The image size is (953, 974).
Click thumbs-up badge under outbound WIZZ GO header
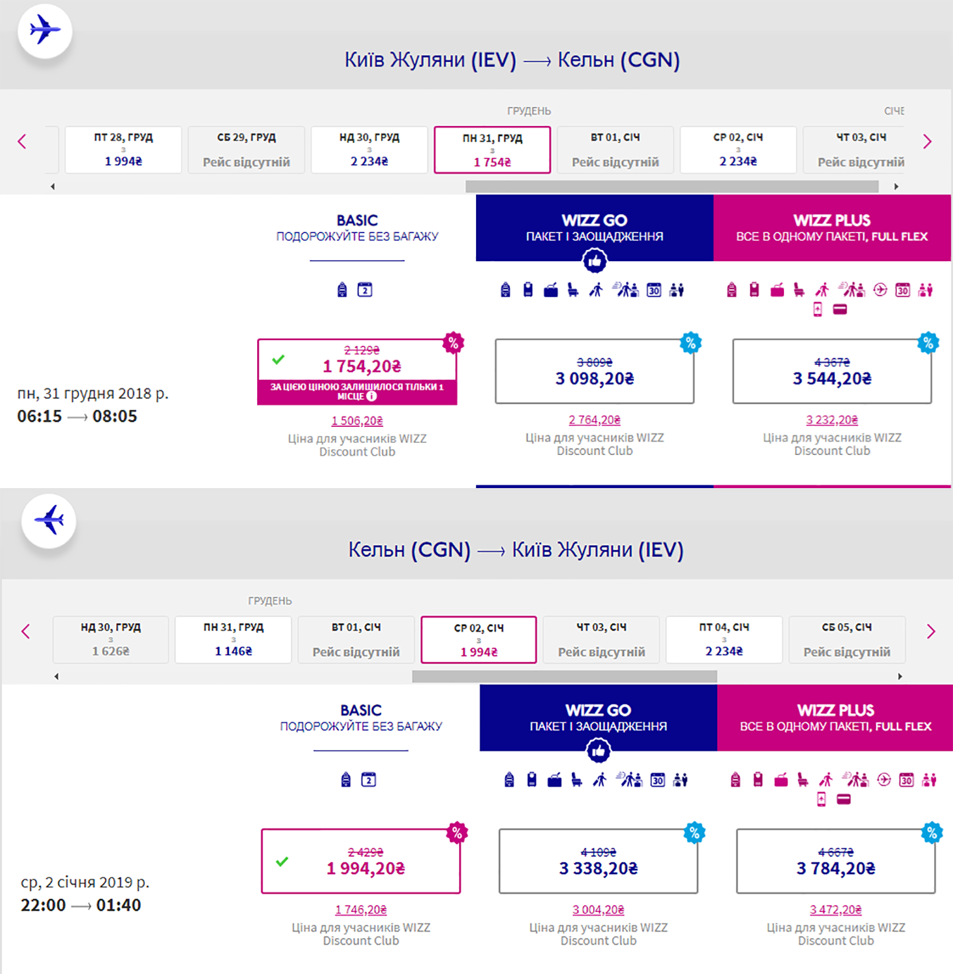point(595,261)
